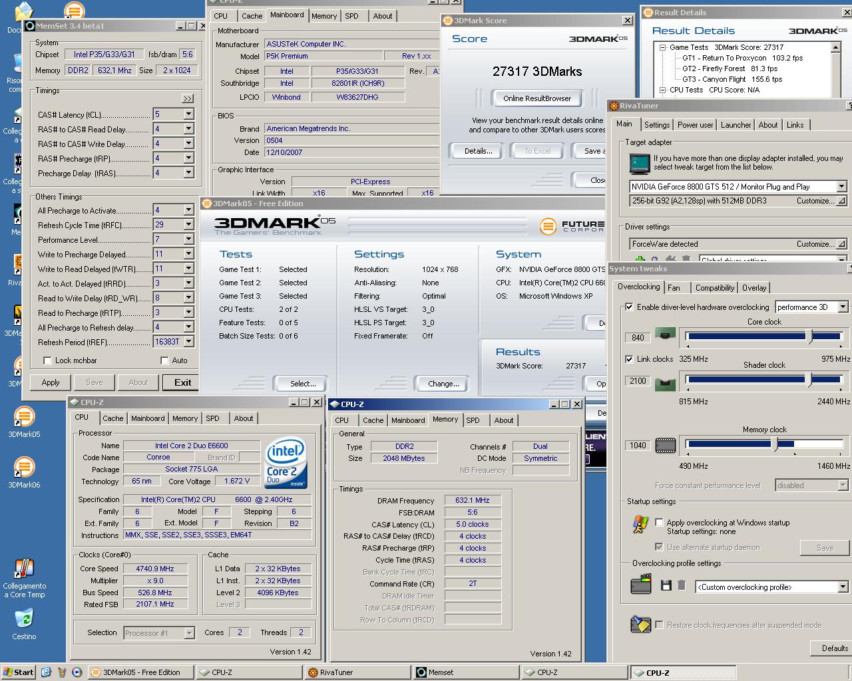
Task: Collapse the Game Tests tree node
Action: 663,47
